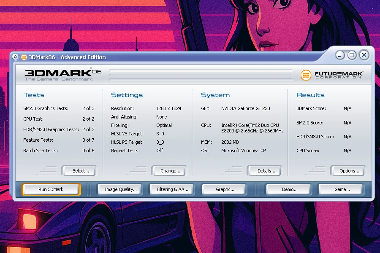Close the 3DMark06 window
Viewport: 380px width, 253px height.
tap(364, 55)
